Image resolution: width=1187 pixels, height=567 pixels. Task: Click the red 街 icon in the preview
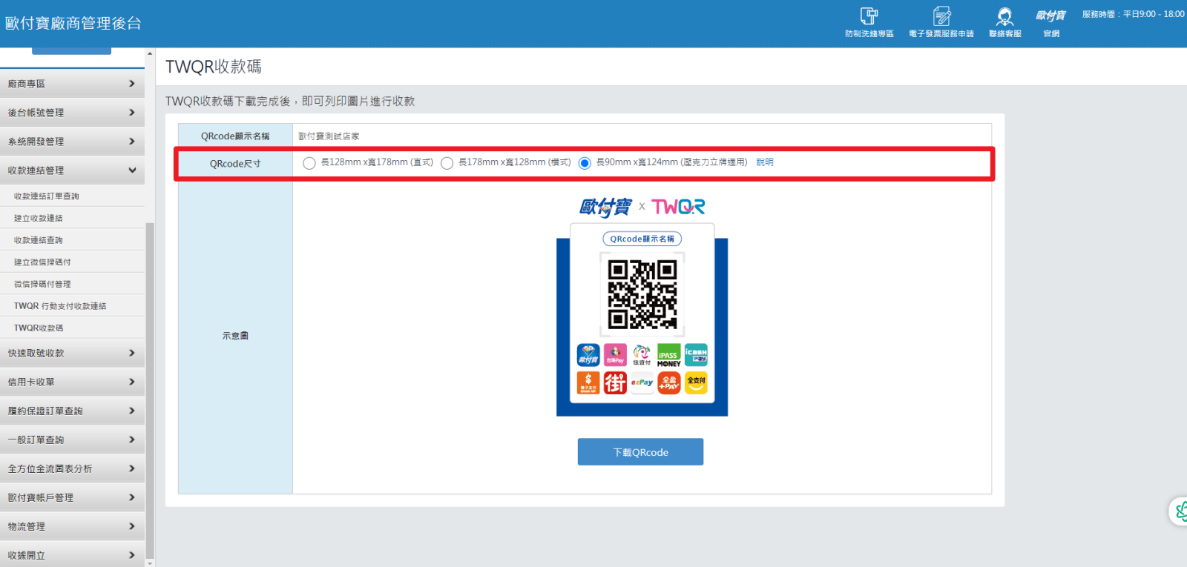click(615, 382)
